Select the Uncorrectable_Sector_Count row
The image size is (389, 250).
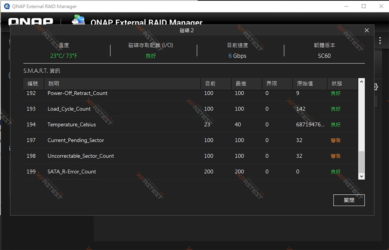pyautogui.click(x=191, y=156)
